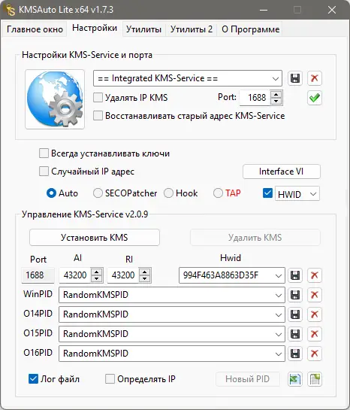Click the top Port 1688 input field

(255, 98)
